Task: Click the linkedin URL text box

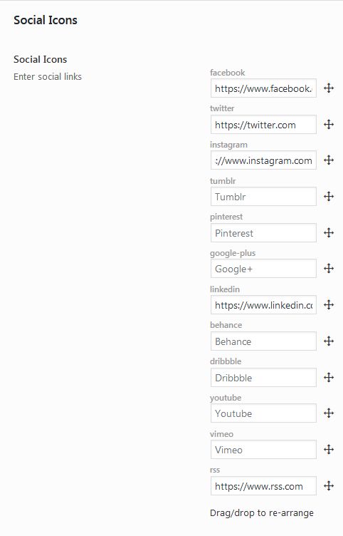Action: 263,305
